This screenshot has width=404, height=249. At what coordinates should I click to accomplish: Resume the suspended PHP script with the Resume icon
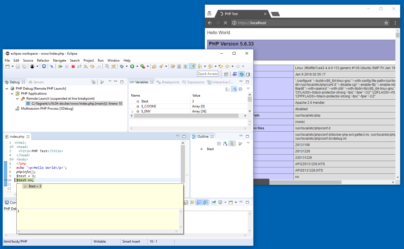click(60, 66)
